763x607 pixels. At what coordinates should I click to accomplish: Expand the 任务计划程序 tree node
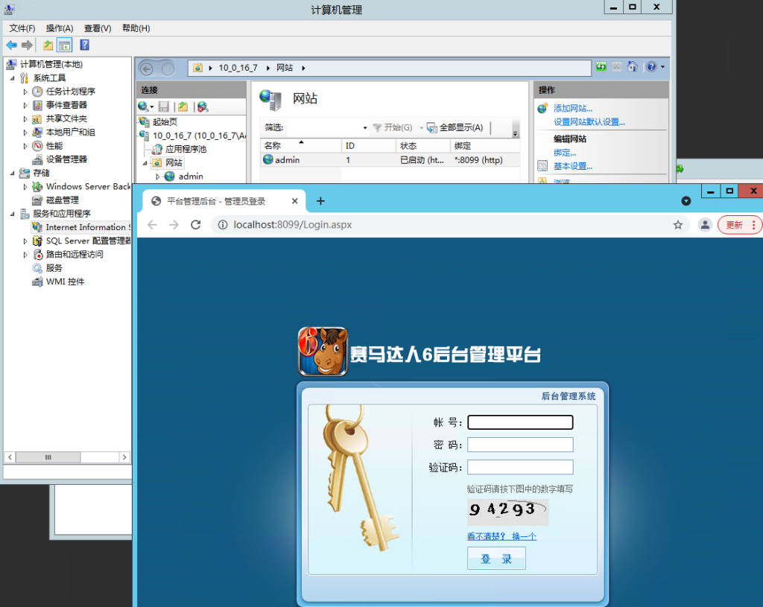[25, 92]
